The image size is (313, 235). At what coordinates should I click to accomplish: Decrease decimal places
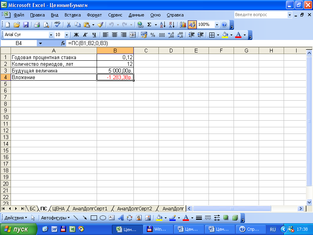[x=180, y=35]
